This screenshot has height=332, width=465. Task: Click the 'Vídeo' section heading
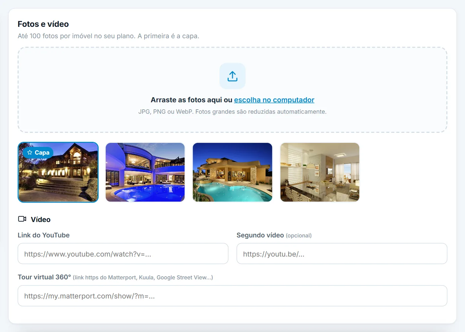(x=41, y=220)
